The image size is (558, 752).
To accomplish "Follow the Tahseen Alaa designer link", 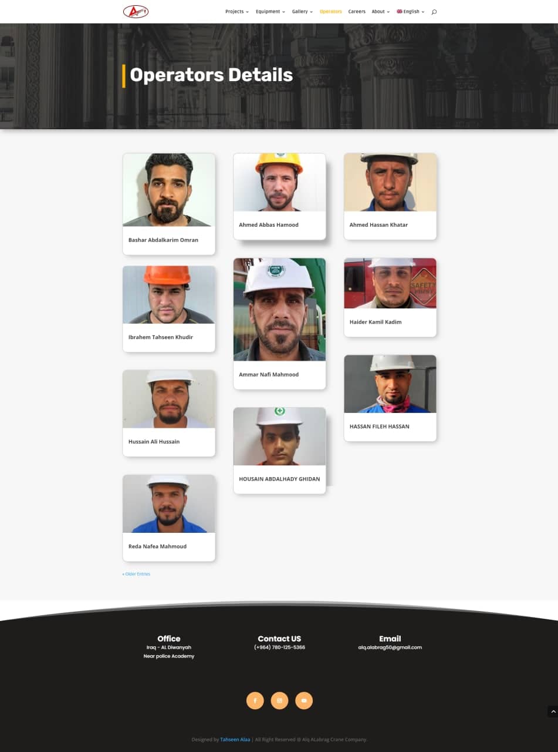I will [x=235, y=740].
